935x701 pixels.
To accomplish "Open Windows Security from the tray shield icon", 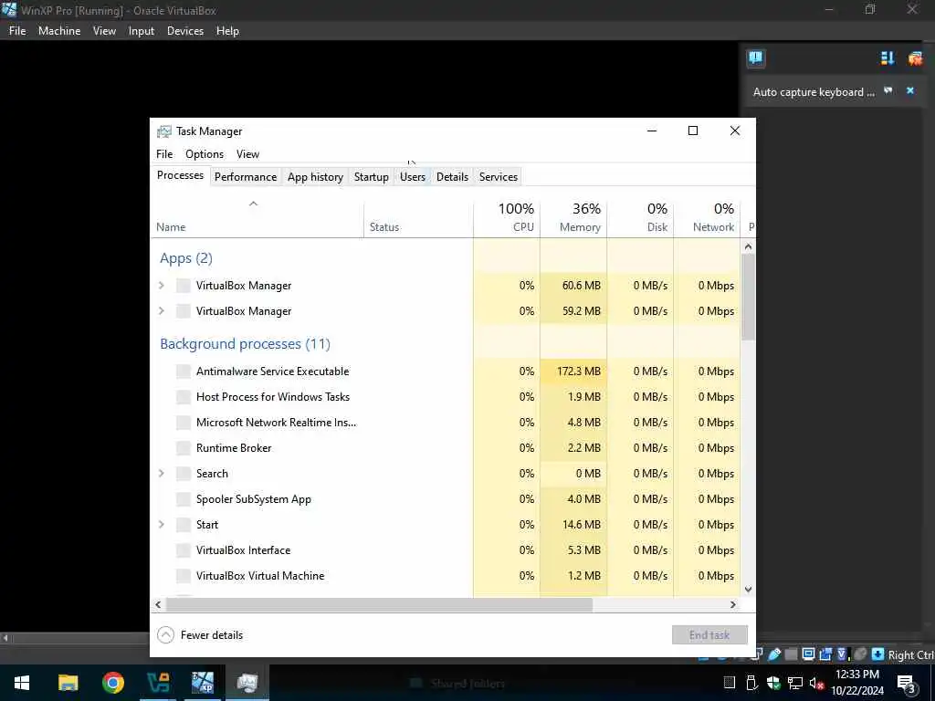I will 773,683.
